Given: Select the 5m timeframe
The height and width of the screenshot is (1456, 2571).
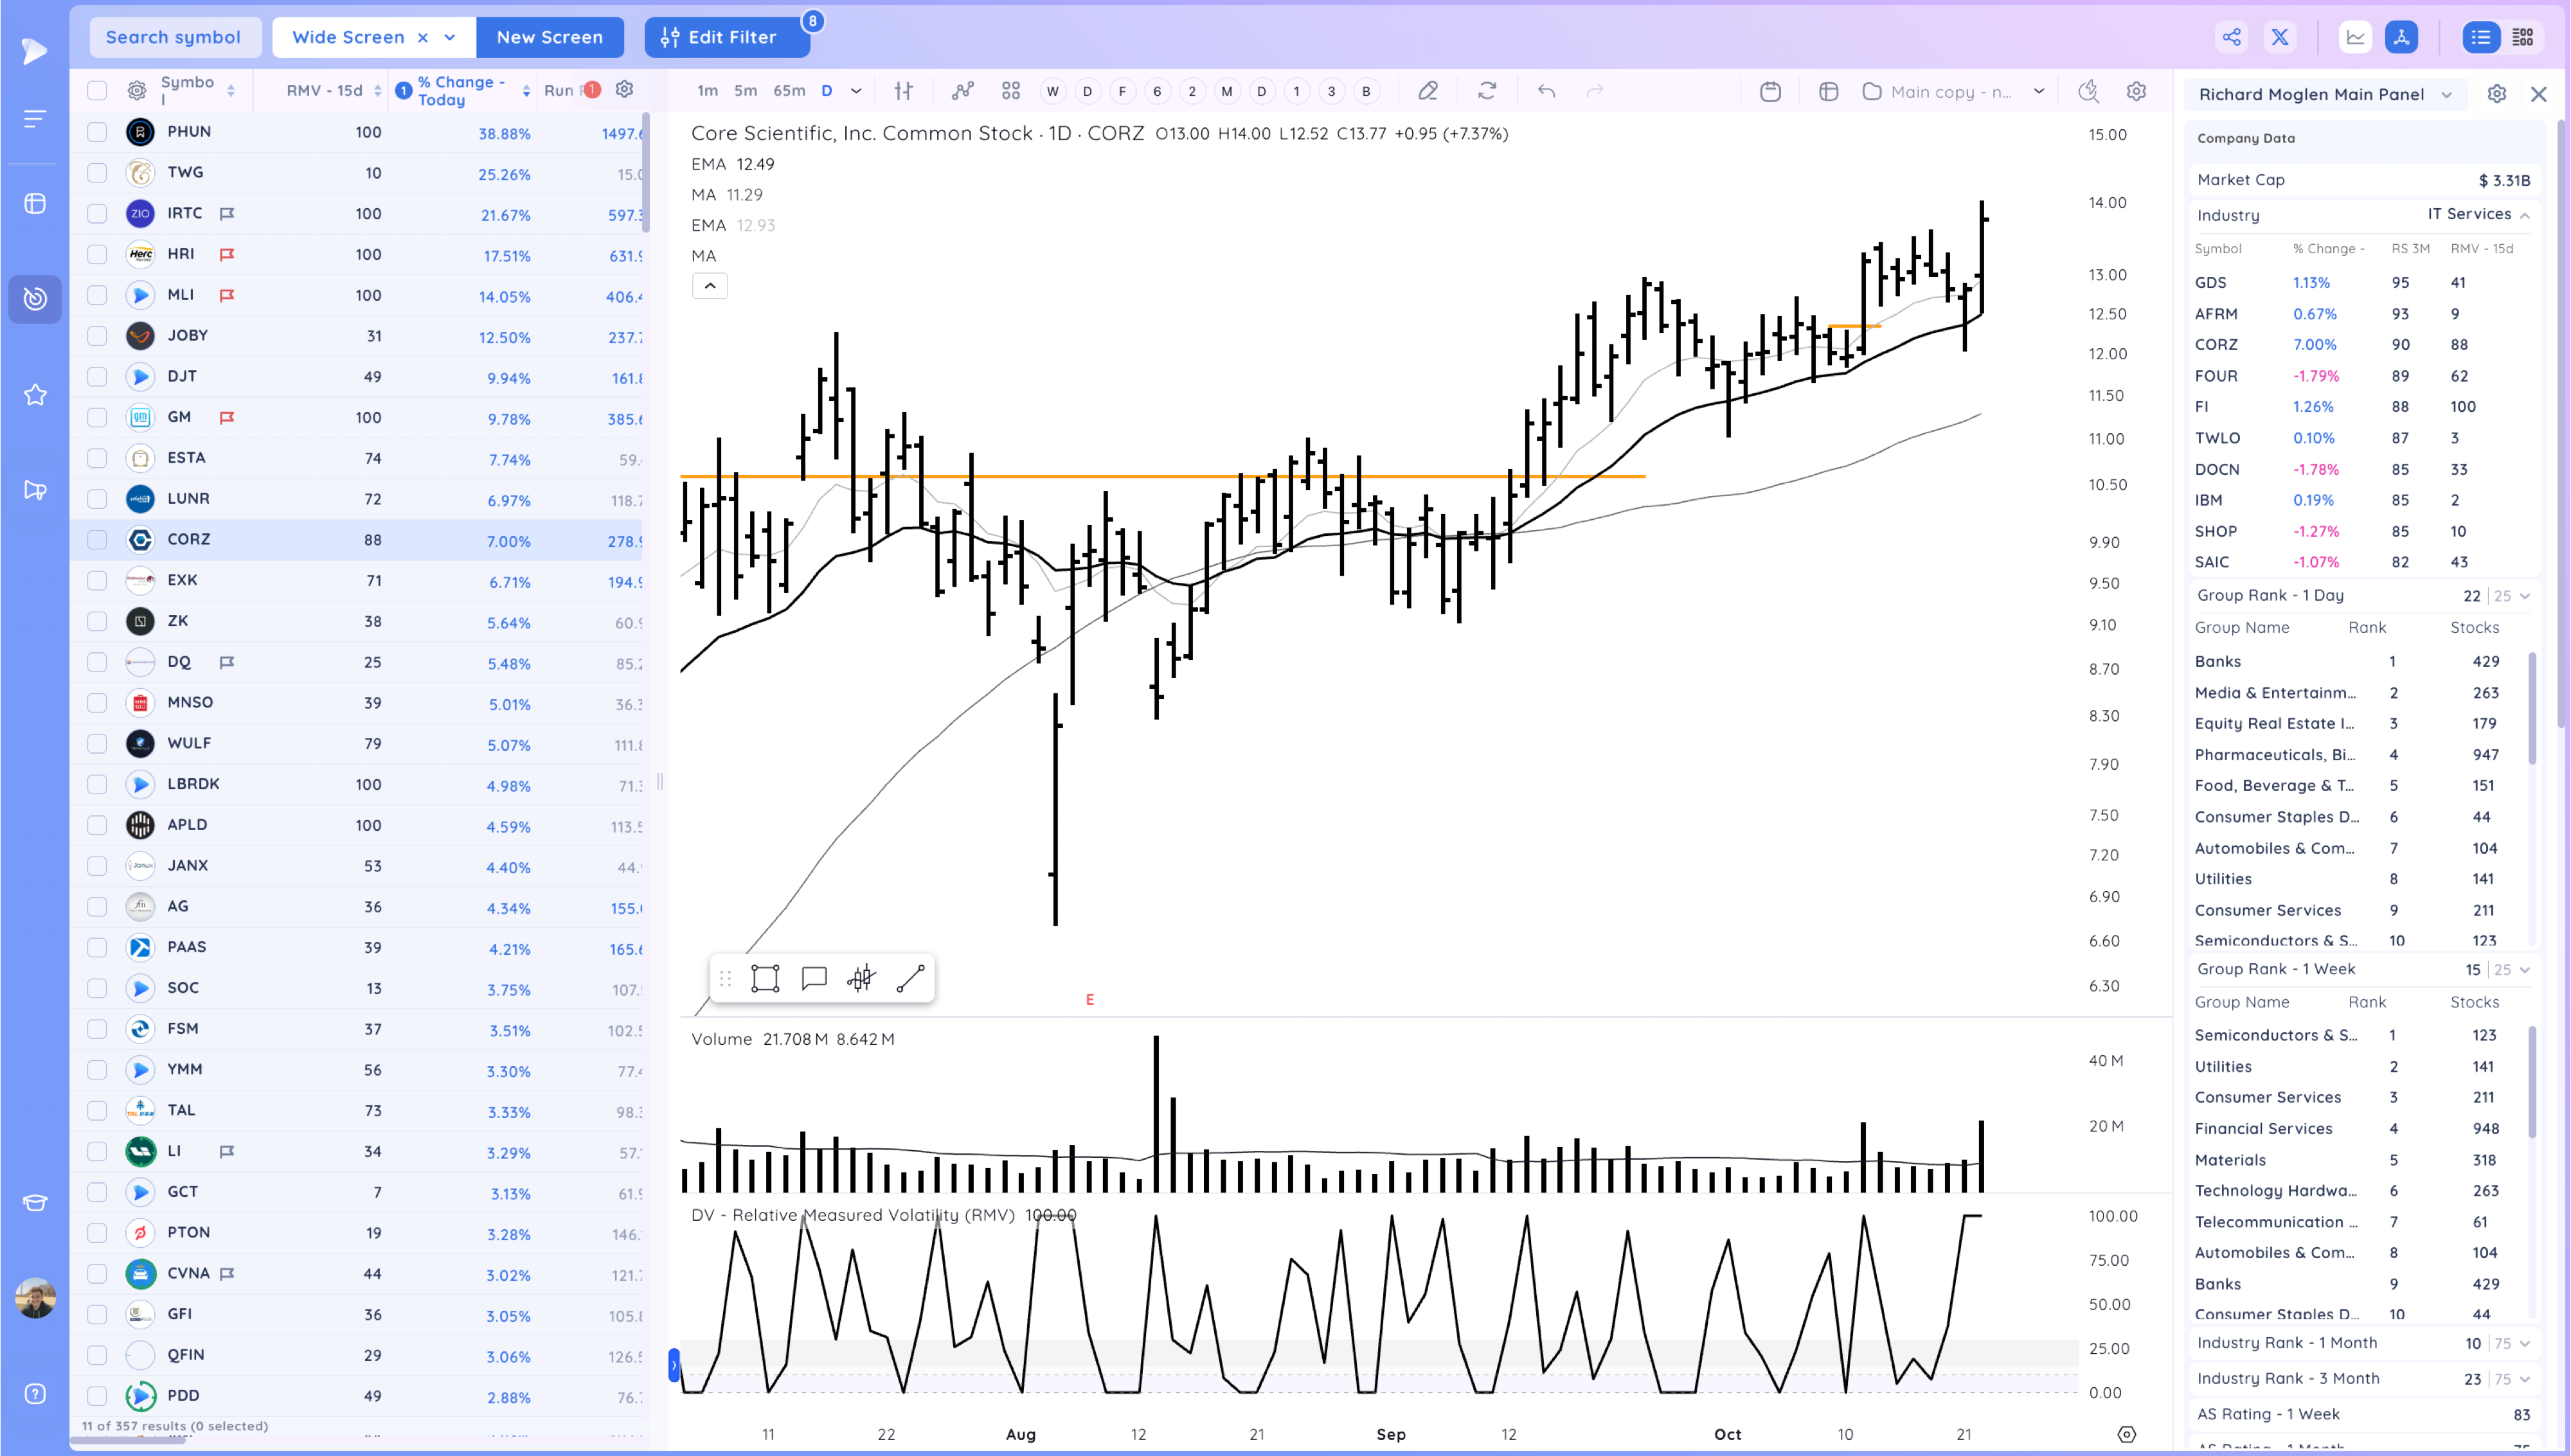Looking at the screenshot, I should [745, 91].
